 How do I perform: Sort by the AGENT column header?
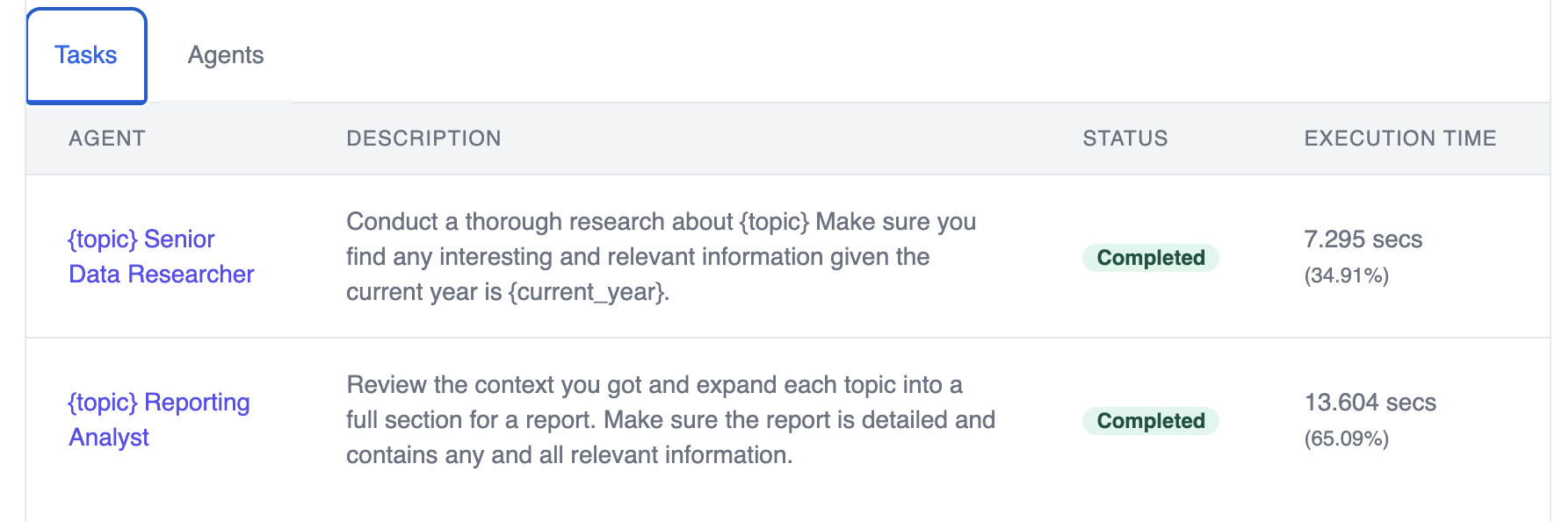coord(107,139)
